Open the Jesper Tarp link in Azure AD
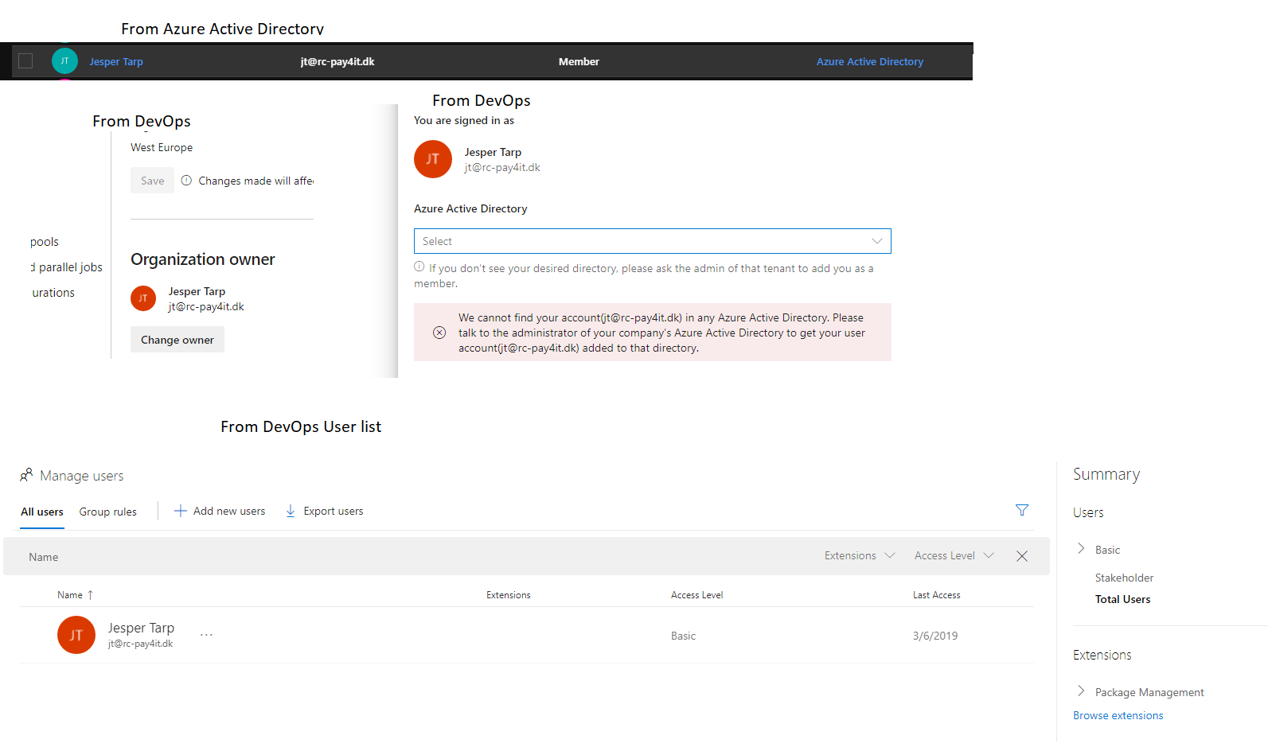Viewport: 1268px width, 755px height. pyautogui.click(x=116, y=62)
